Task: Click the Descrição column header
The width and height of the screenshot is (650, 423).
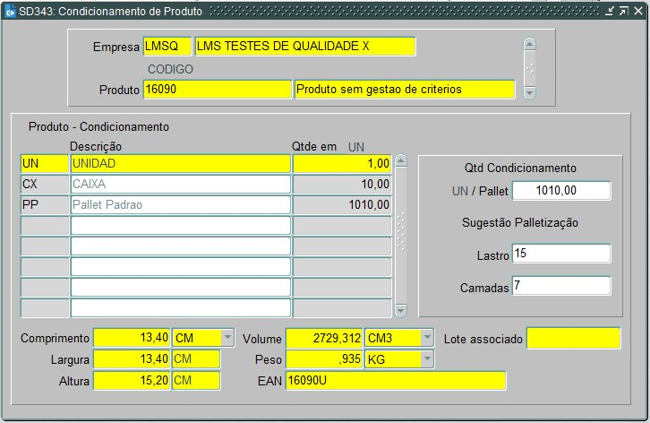Action: 96,147
